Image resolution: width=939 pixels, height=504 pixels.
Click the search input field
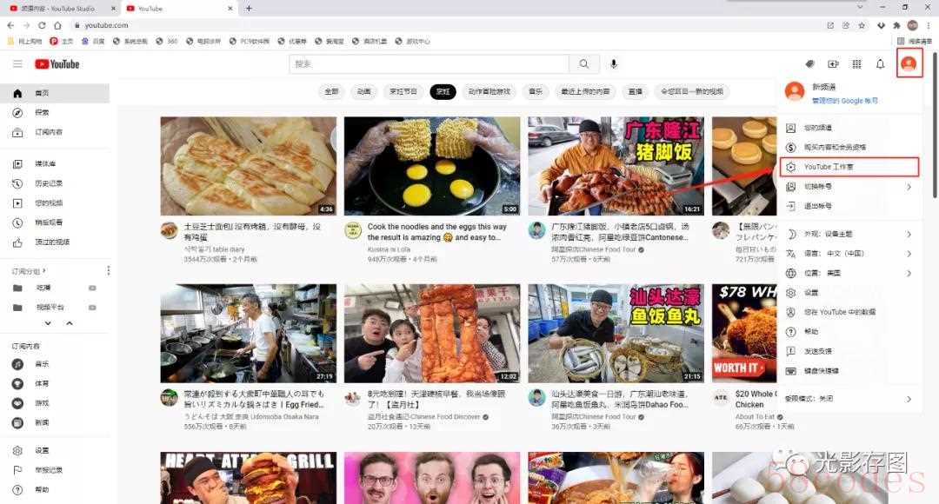point(430,63)
